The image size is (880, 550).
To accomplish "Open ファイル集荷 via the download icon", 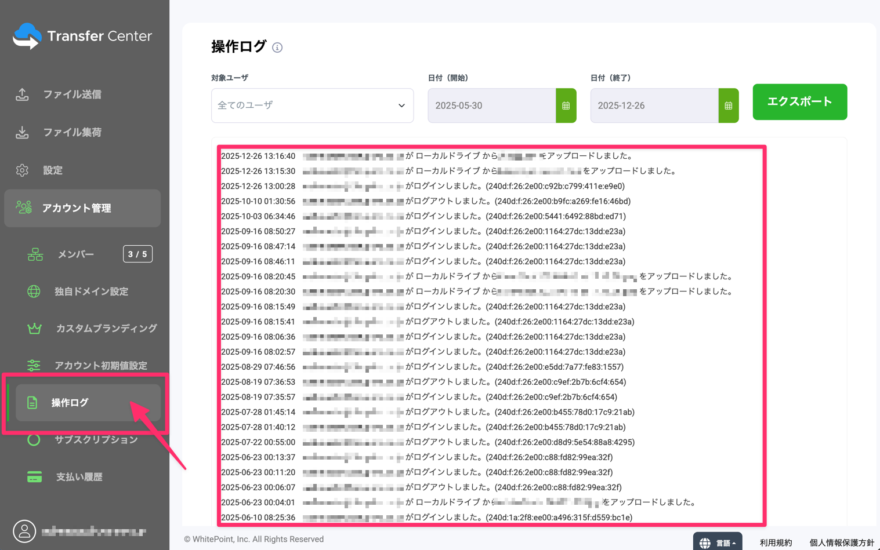I will coord(22,132).
